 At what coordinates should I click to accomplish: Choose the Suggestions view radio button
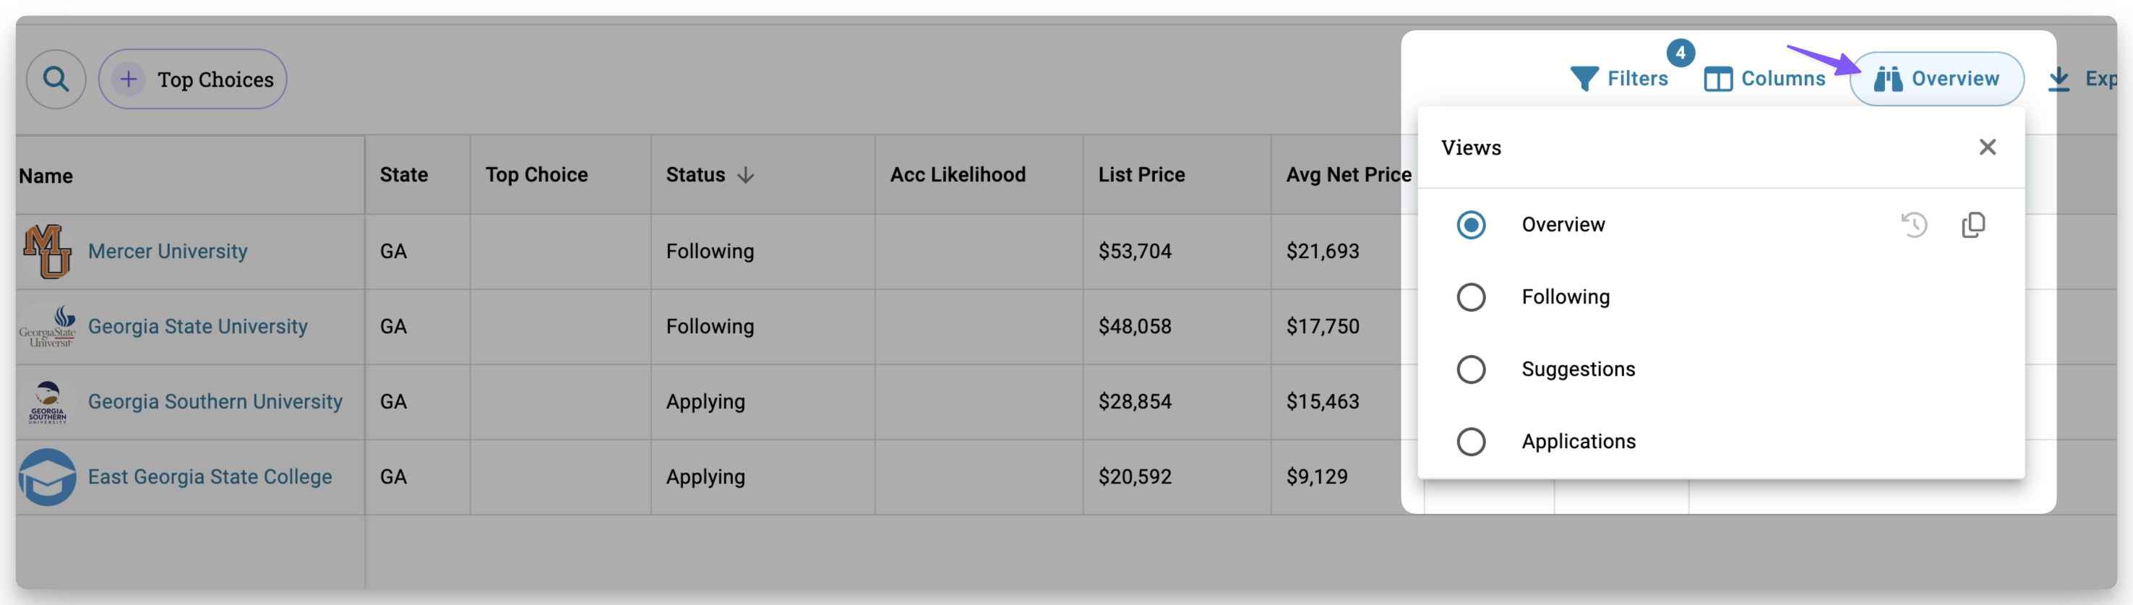click(x=1471, y=369)
